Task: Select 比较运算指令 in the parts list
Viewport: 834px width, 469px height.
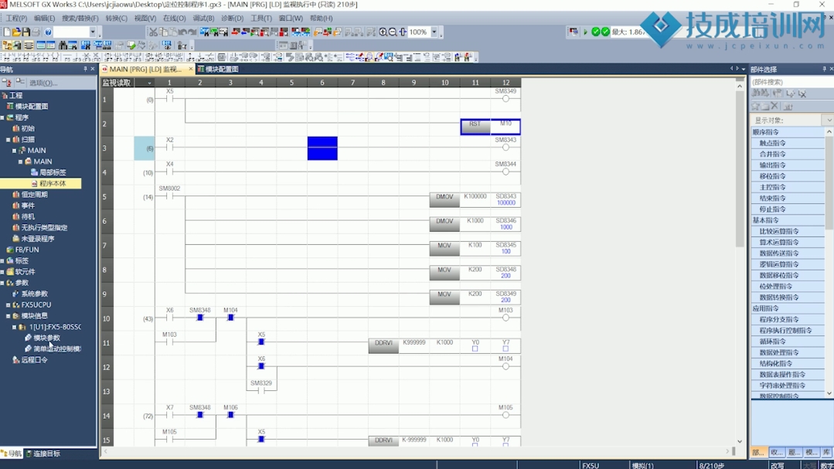Action: pyautogui.click(x=778, y=231)
